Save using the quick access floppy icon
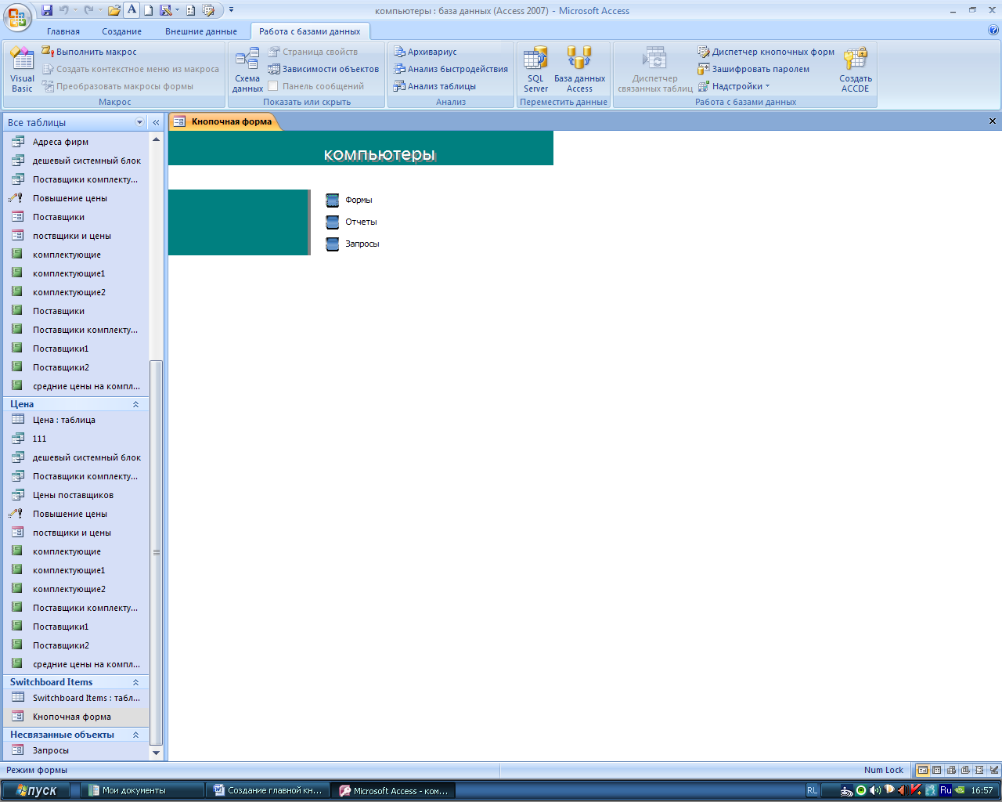1002x802 pixels. click(x=47, y=10)
